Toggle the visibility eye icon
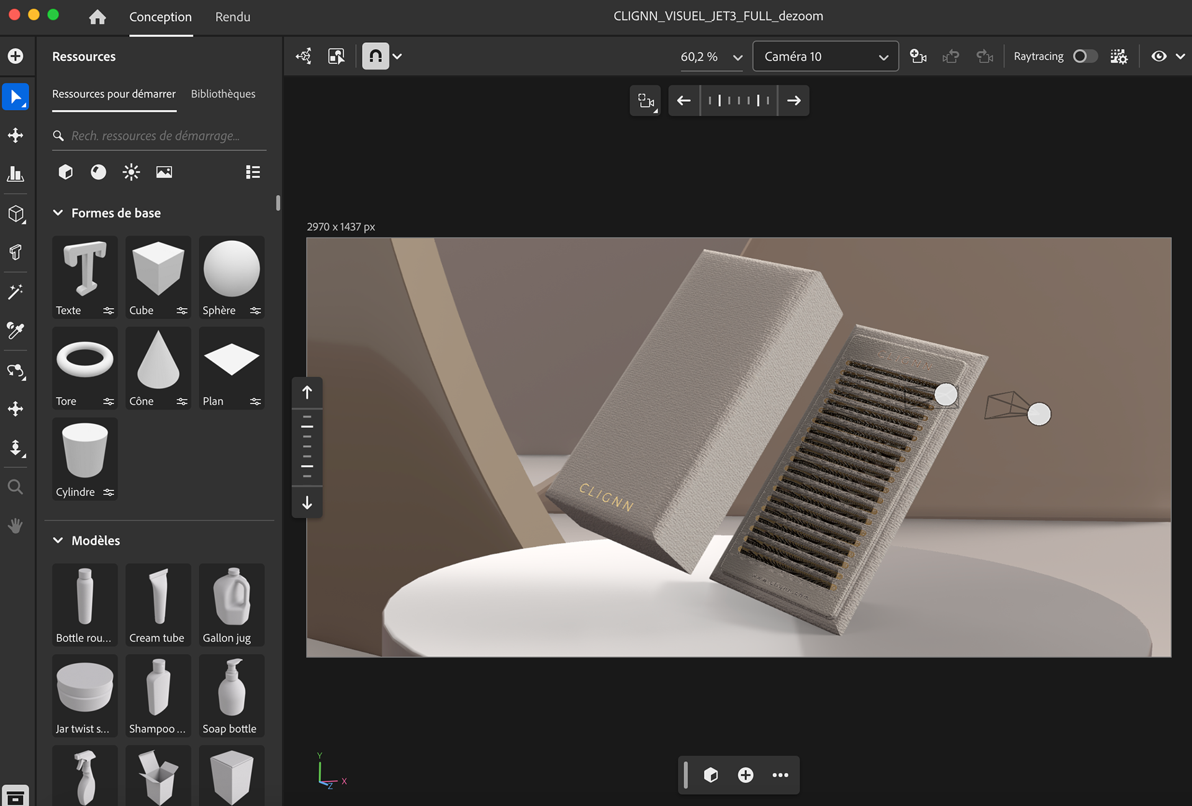1192x806 pixels. (1158, 57)
